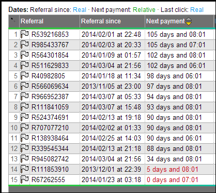Click the flag icon for R566069634
The width and height of the screenshot is (216, 193).
pos(24,86)
